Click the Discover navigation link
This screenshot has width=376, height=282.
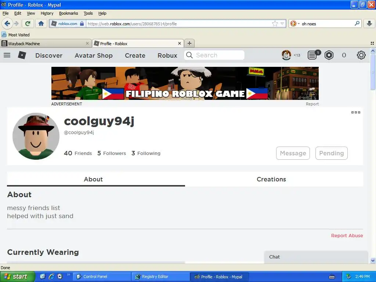(x=49, y=55)
